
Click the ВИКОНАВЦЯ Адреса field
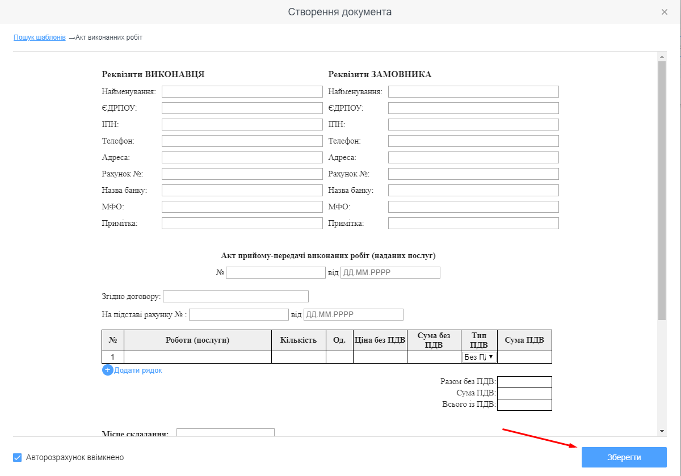click(x=242, y=158)
